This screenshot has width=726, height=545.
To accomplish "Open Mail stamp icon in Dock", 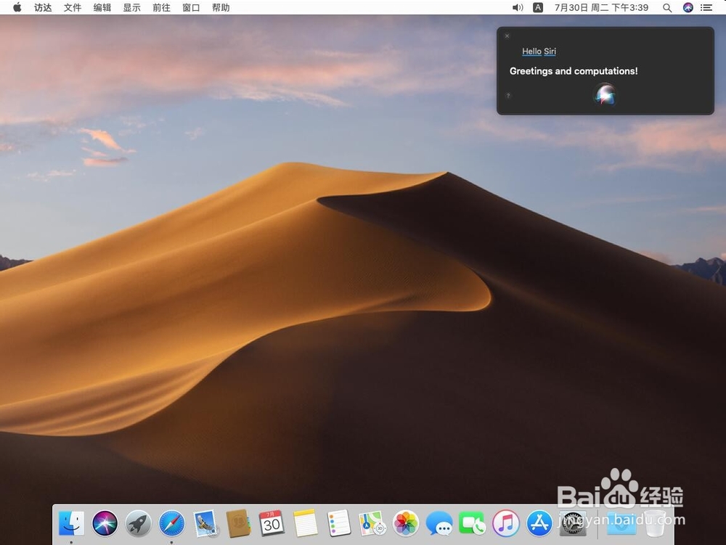I will click(x=205, y=523).
